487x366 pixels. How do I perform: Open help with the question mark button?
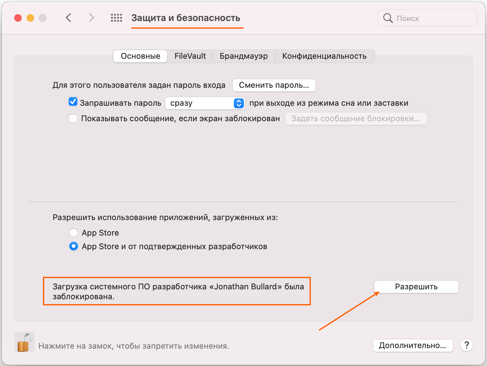click(x=467, y=345)
